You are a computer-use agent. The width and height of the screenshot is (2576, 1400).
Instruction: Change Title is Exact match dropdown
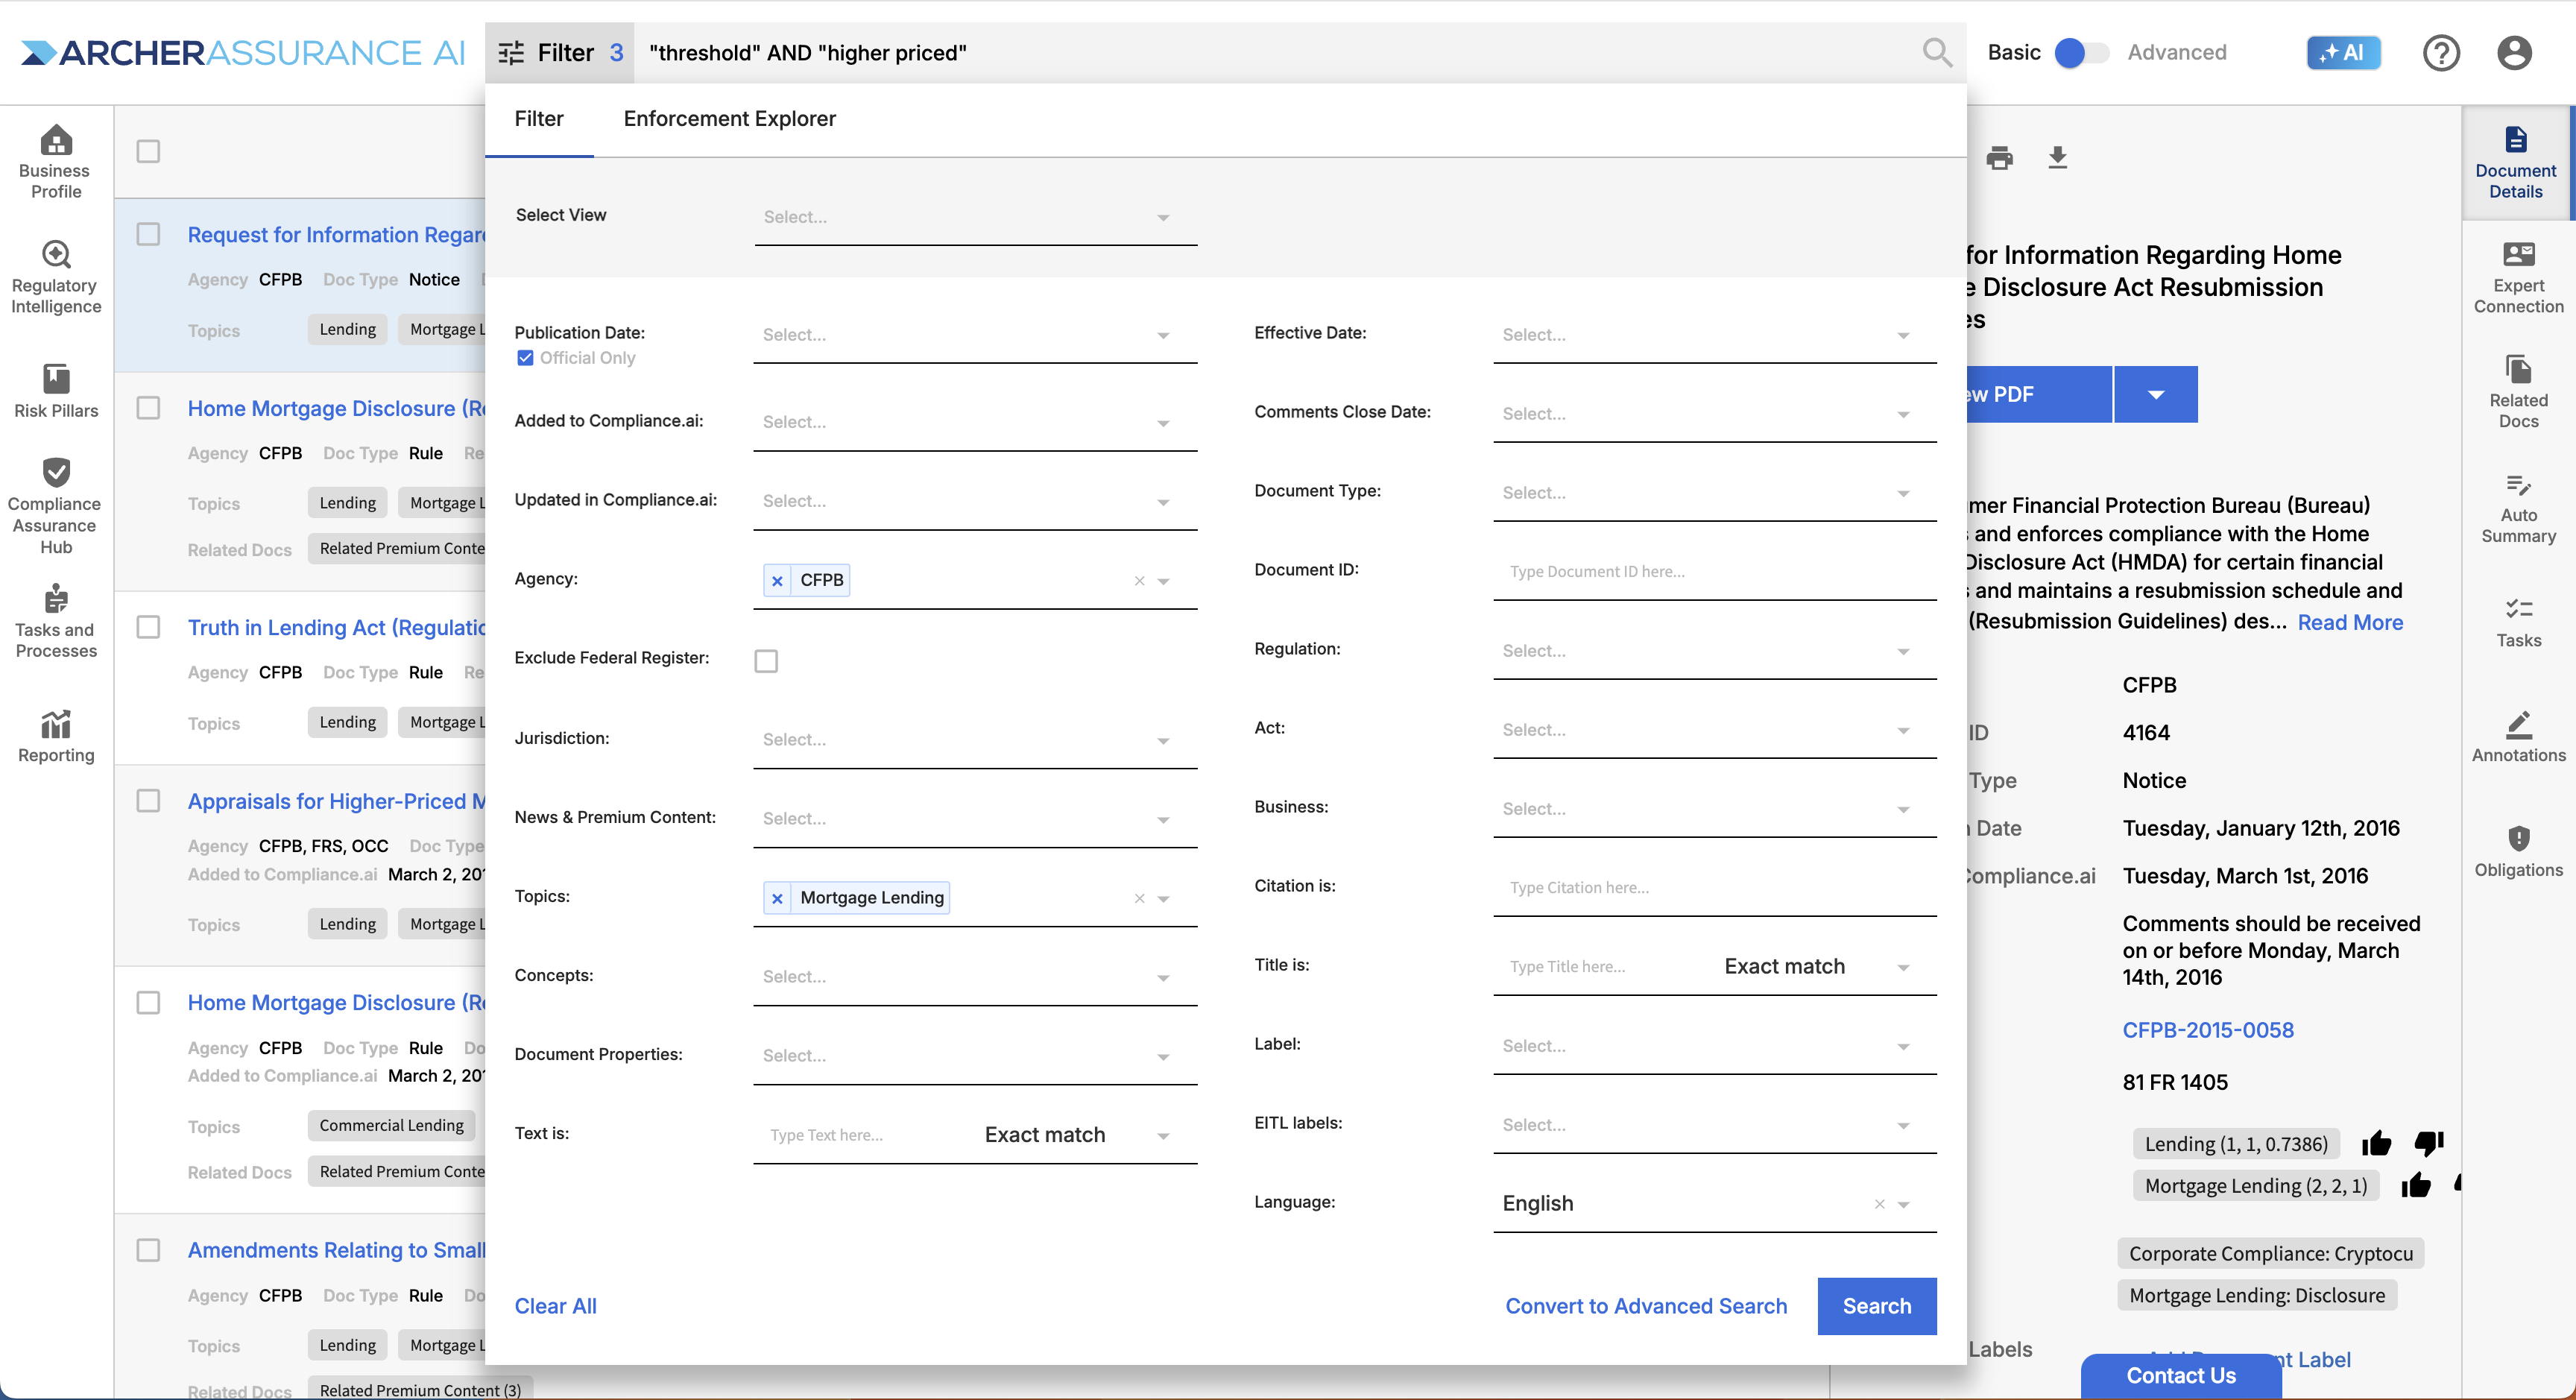click(x=1816, y=967)
